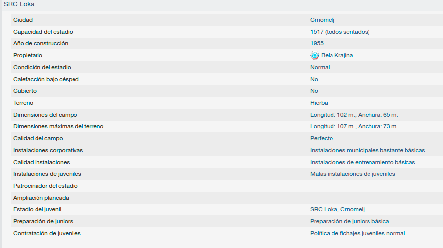
Task: Open Malas instalaciones de juveniles link
Action: click(x=353, y=174)
